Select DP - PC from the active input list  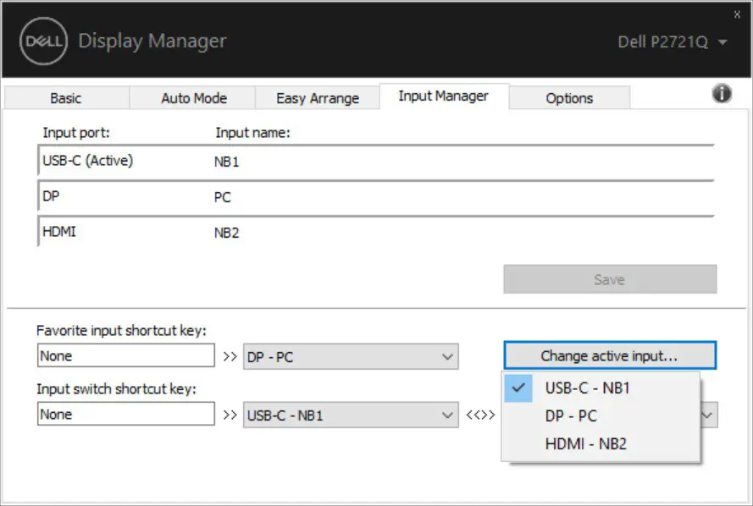click(573, 415)
